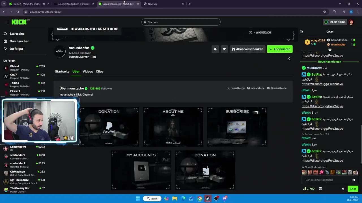Click the KICK logo
This screenshot has height=203, width=362.
(x=21, y=22)
